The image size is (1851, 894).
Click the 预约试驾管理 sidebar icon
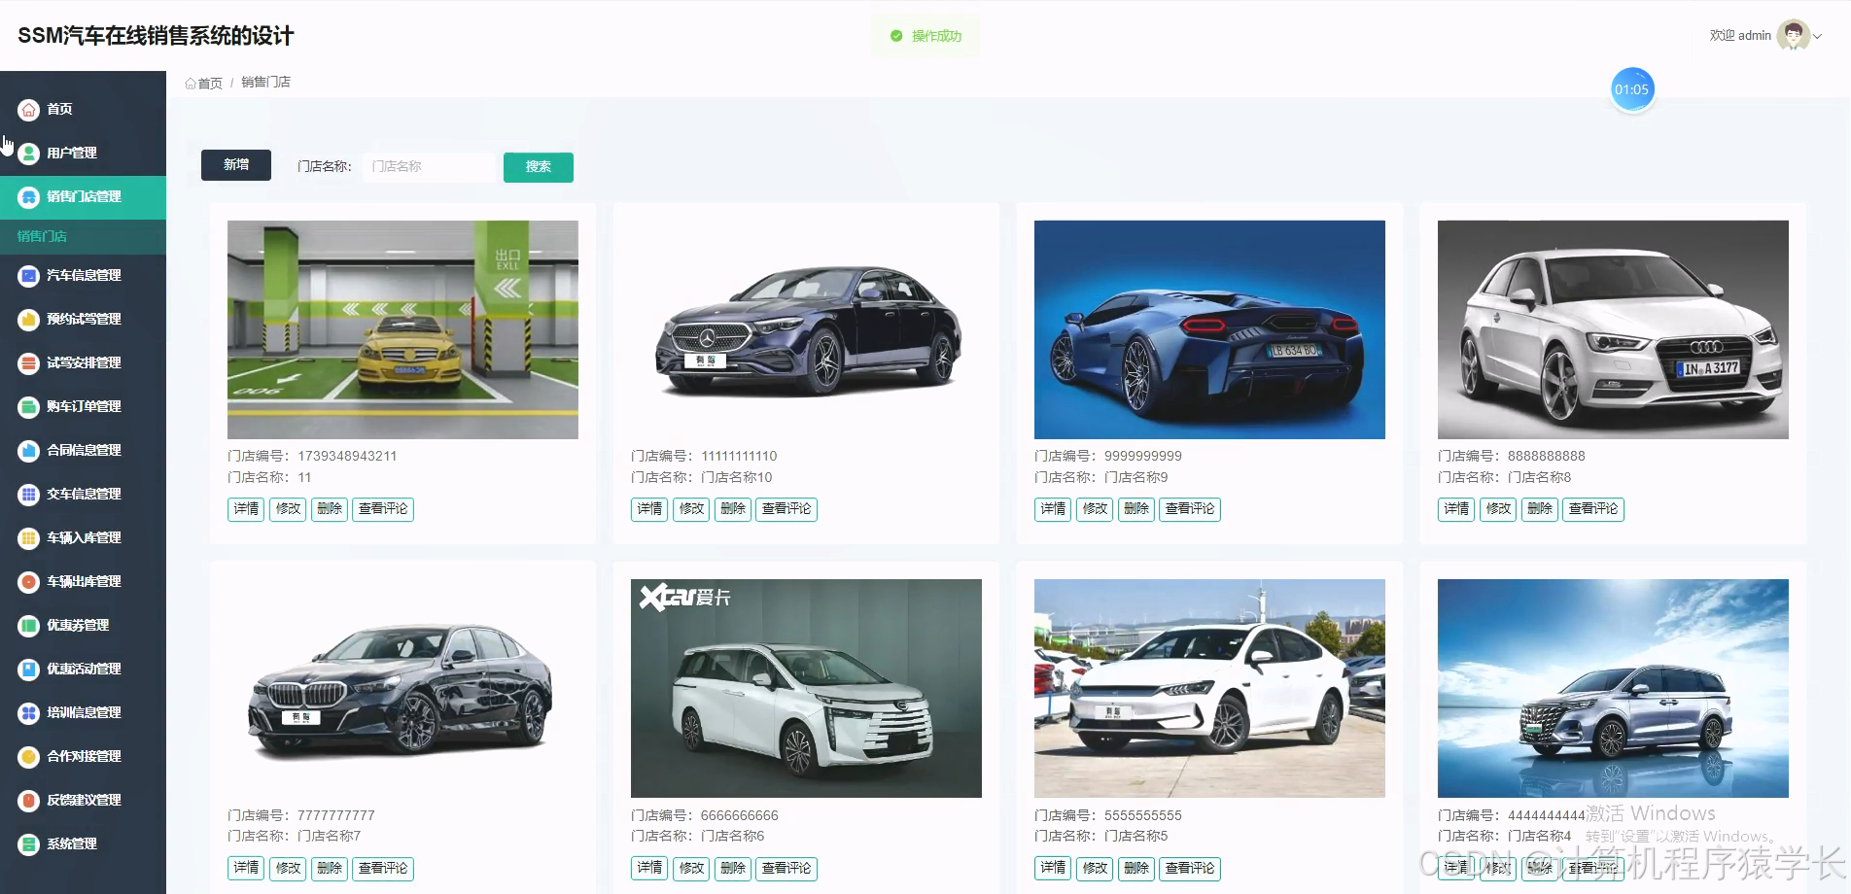pos(29,320)
